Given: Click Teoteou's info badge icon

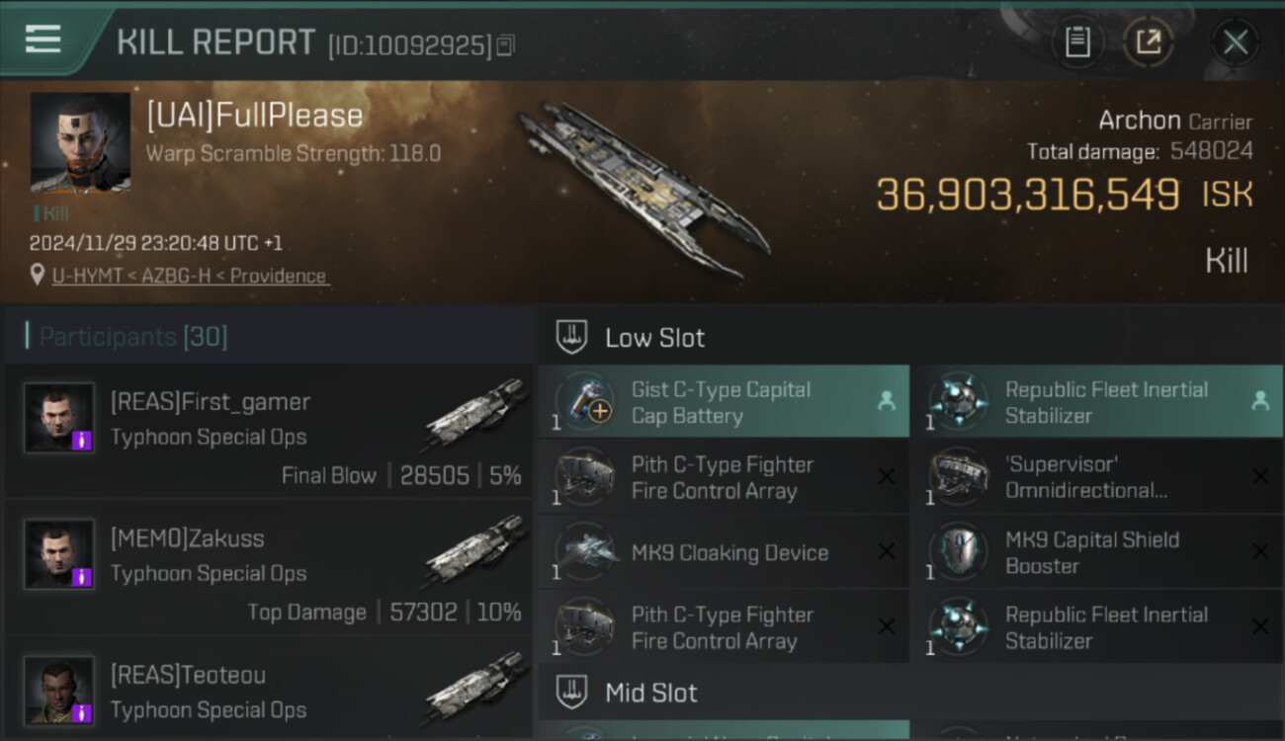Looking at the screenshot, I should point(82,712).
